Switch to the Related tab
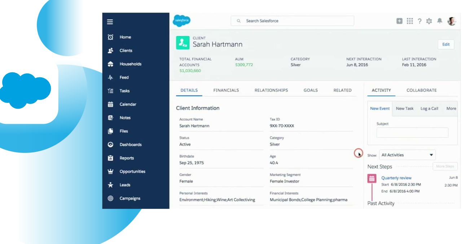Viewport: 465px width, 244px height. [342, 90]
